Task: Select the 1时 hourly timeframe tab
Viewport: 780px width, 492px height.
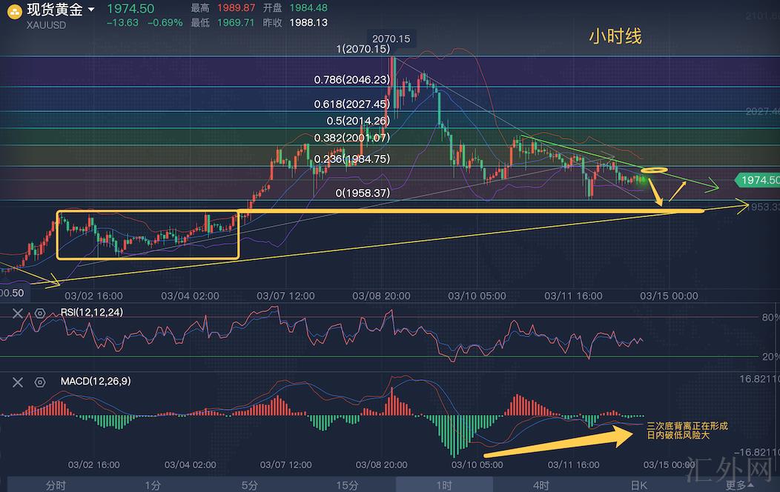Action: (x=444, y=485)
